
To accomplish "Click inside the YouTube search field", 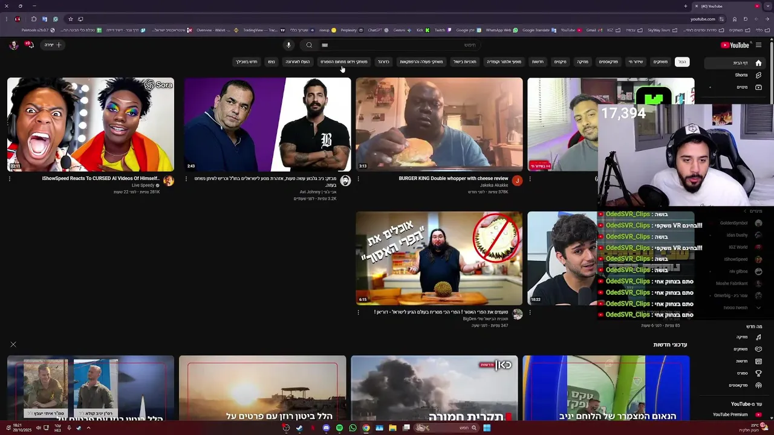I will coord(399,45).
